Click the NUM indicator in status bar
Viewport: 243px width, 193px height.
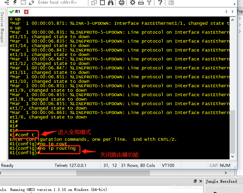pyautogui.click(x=225, y=166)
